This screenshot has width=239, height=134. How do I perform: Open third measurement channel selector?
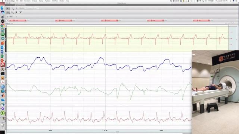point(104,20)
